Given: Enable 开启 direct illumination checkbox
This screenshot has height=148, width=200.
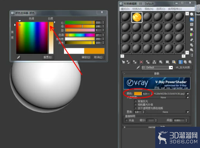Looking at the screenshot, I should [127, 120].
